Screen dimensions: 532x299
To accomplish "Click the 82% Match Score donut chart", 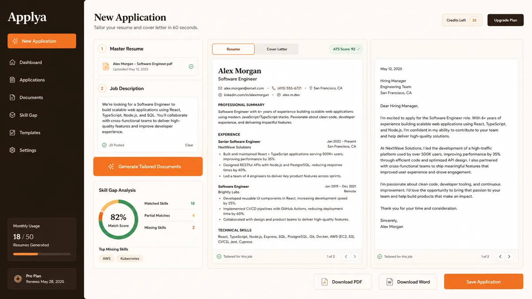I will (118, 220).
